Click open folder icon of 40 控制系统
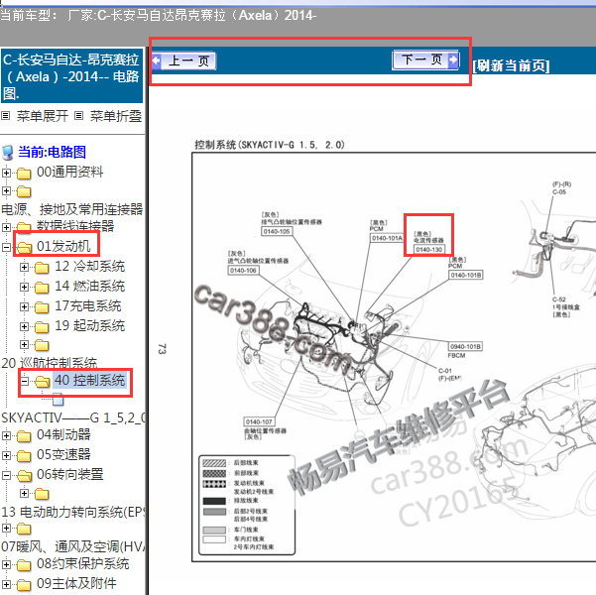Screen dimensions: 596x595 43,382
